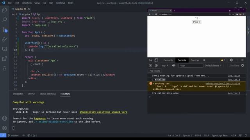250x140 pixels.
Task: Click the warnings count badge in DevTools
Action: tap(223, 60)
